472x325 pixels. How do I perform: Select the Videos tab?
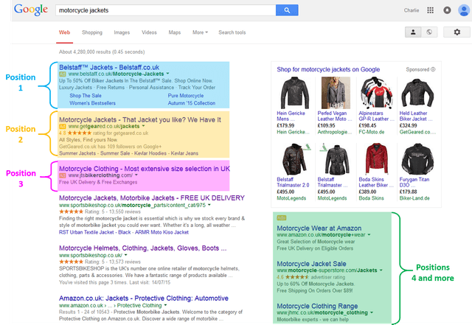pos(149,32)
